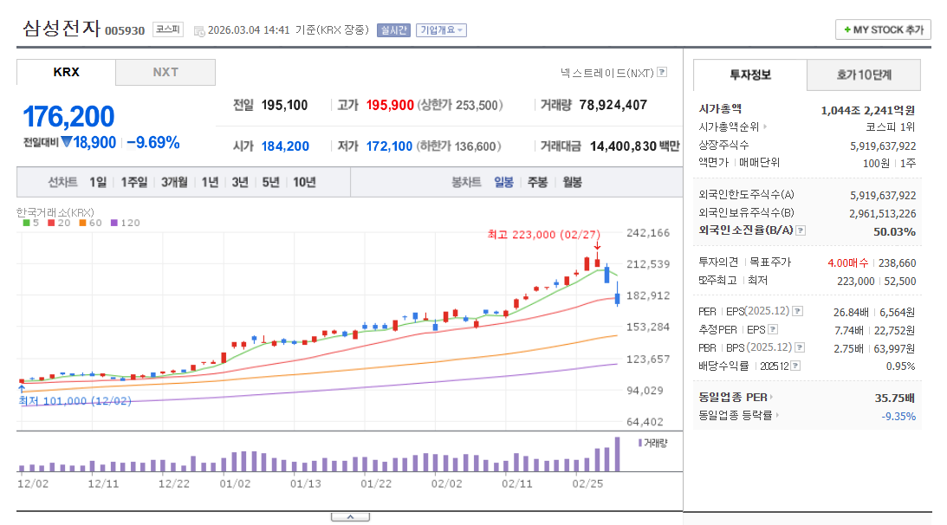
Task: Click the 전일 value 195,100
Action: coord(284,105)
